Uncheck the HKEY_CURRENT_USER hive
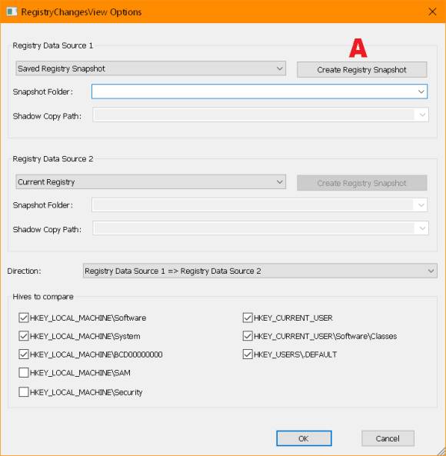The width and height of the screenshot is (446, 456). pyautogui.click(x=248, y=318)
